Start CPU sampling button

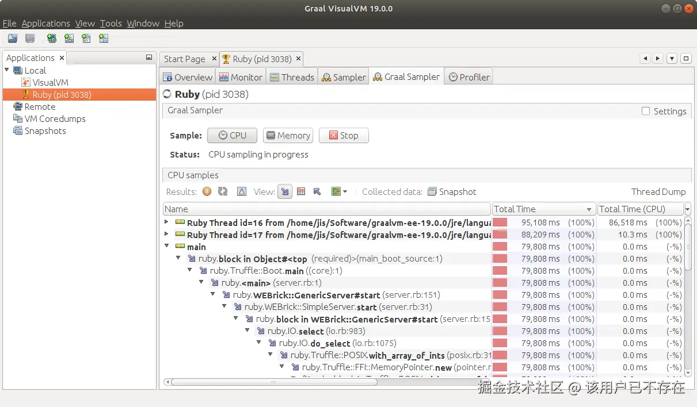232,136
